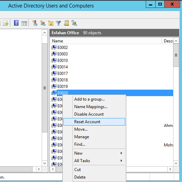The image size is (182, 182).
Task: Expand the New submenu arrow
Action: pyautogui.click(x=121, y=153)
